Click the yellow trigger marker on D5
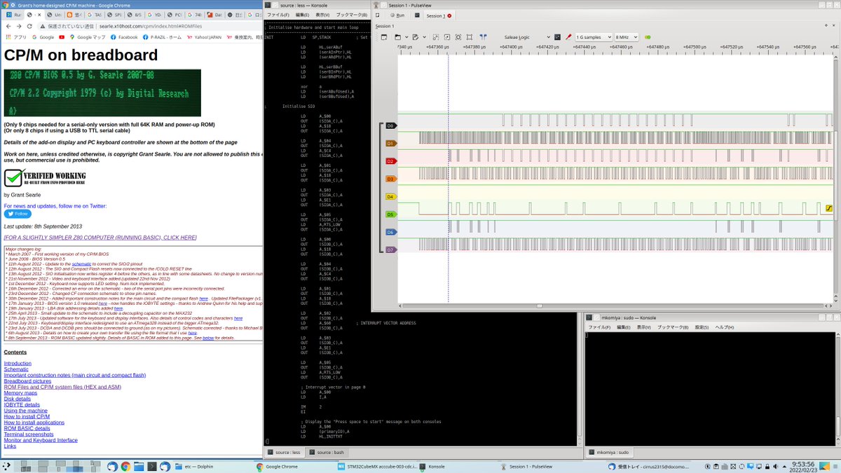 tap(829, 208)
